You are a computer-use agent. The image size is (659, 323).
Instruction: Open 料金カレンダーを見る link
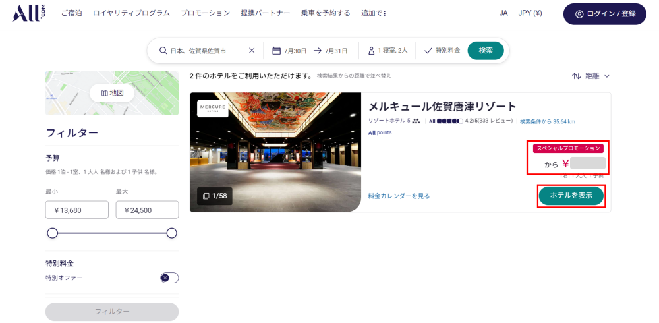point(399,196)
